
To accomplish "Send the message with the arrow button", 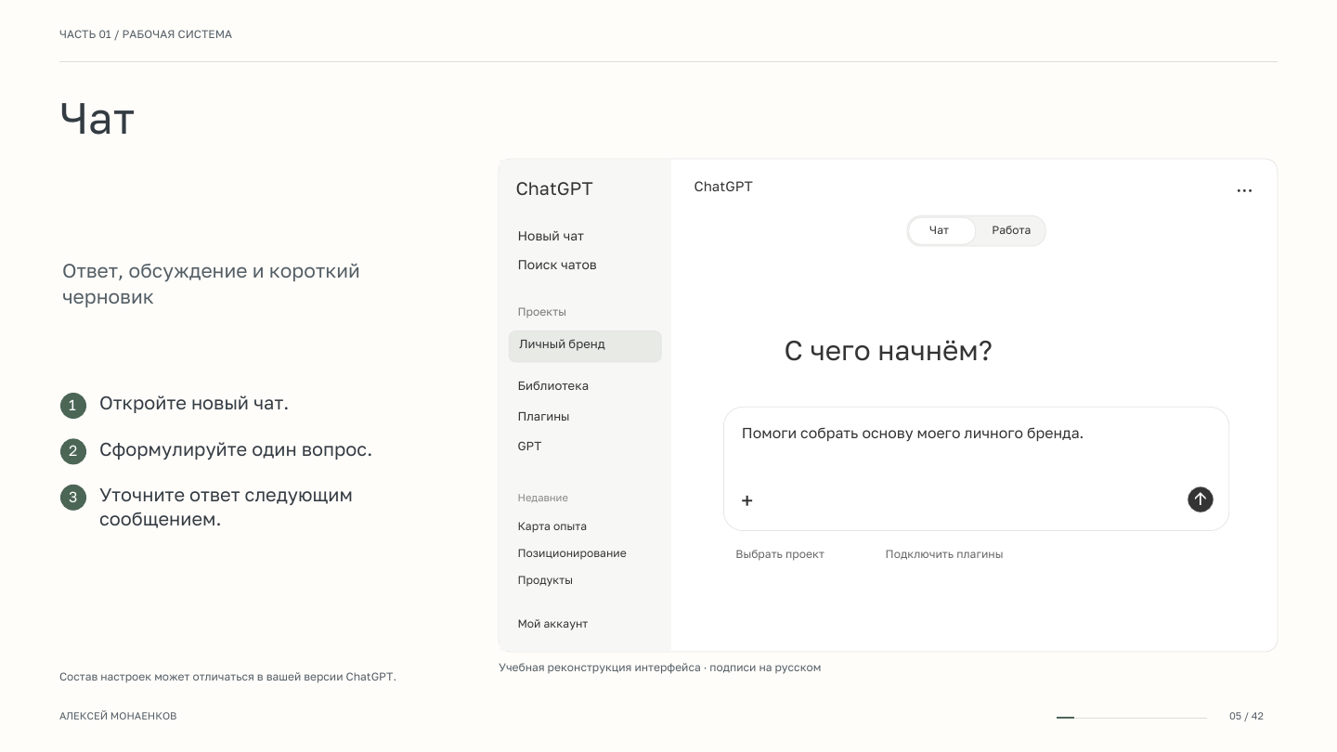I will pyautogui.click(x=1201, y=499).
